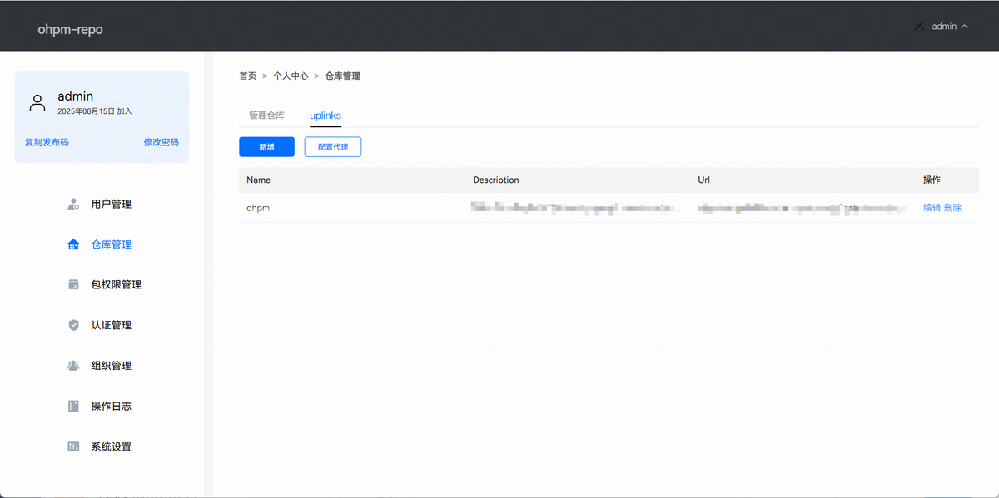Click the 包权限管理 sidebar icon
Image resolution: width=999 pixels, height=498 pixels.
(x=73, y=285)
